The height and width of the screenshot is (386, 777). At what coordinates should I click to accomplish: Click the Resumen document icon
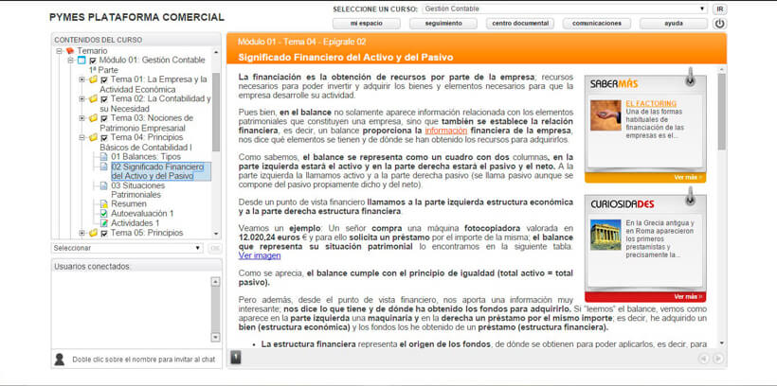pyautogui.click(x=103, y=204)
